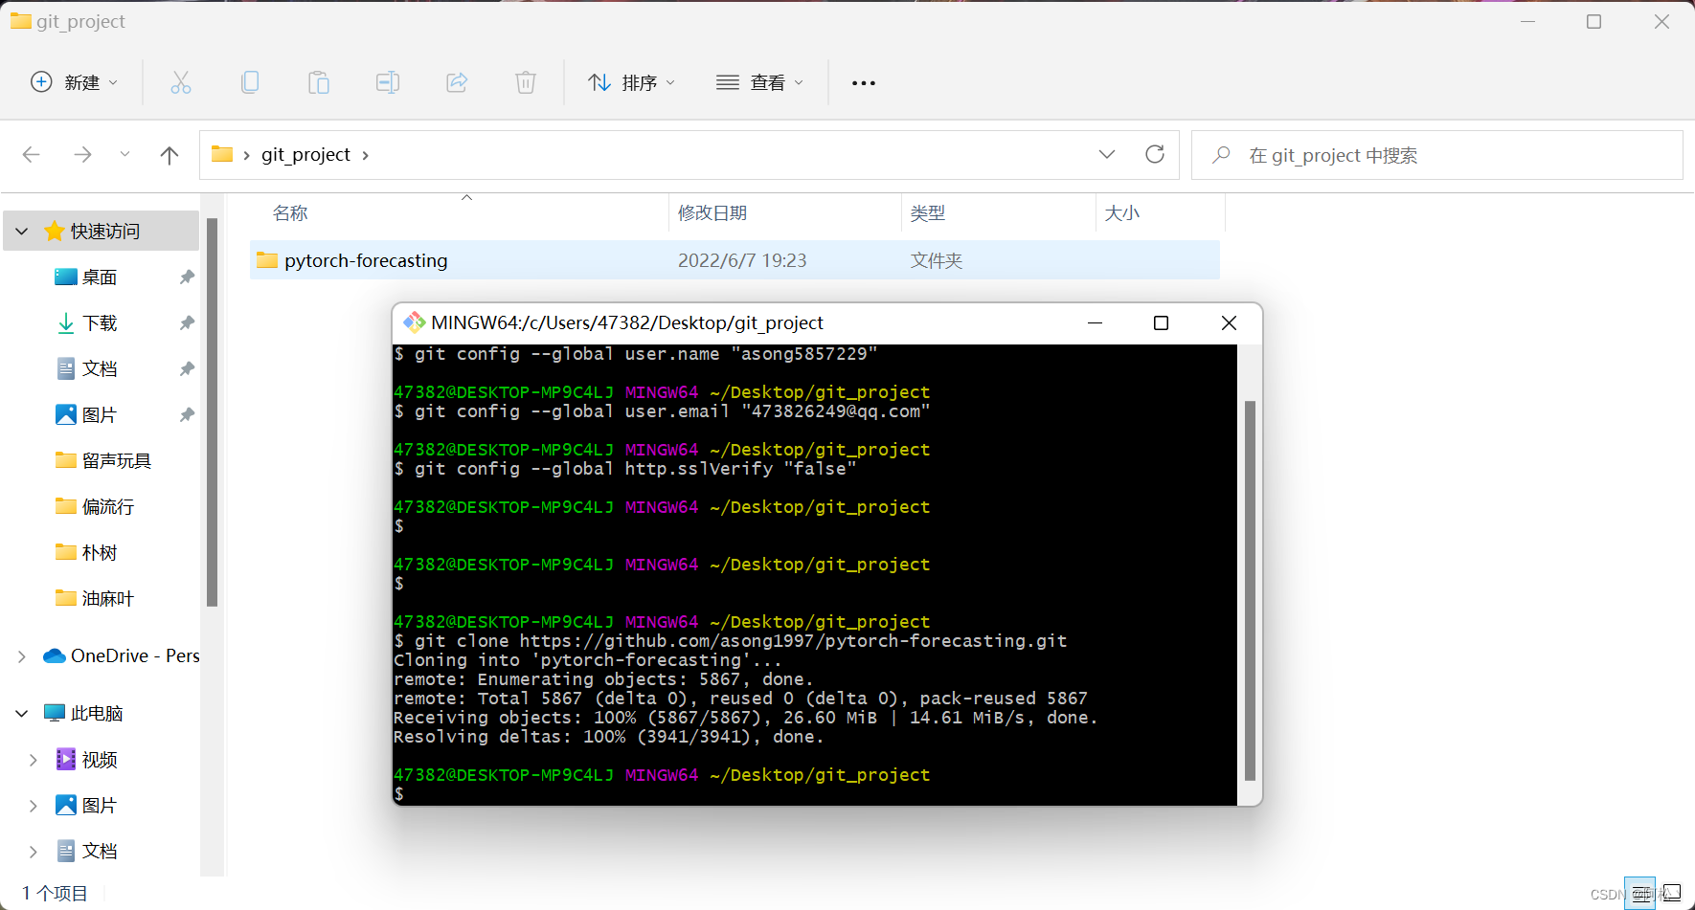Go forward with the right arrow
1695x910 pixels.
click(83, 154)
